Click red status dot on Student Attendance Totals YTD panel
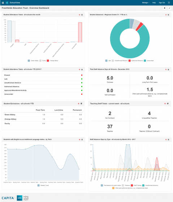The image size is (173, 202). coord(79,69)
